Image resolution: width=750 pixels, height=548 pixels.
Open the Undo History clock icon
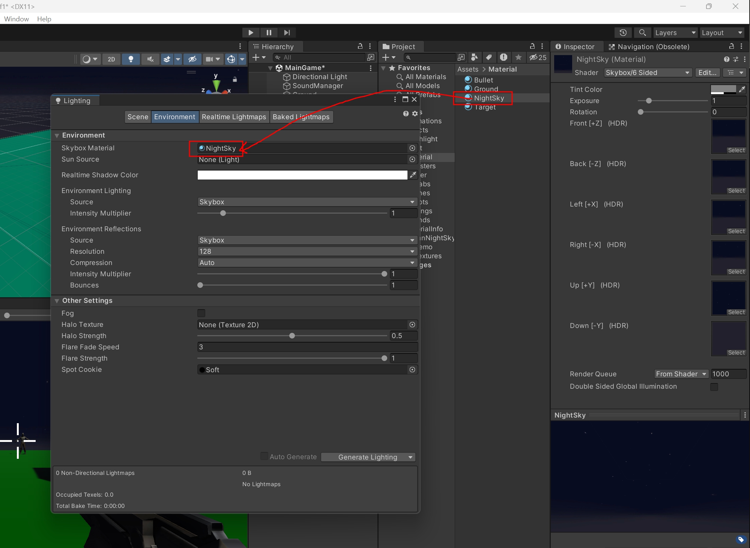pos(623,33)
